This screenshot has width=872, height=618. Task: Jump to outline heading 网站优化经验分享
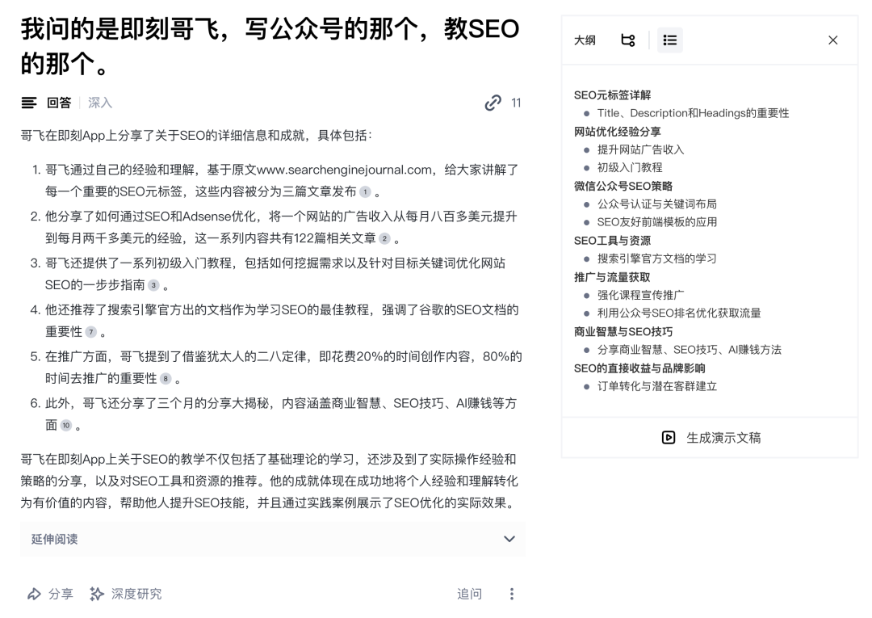(618, 132)
